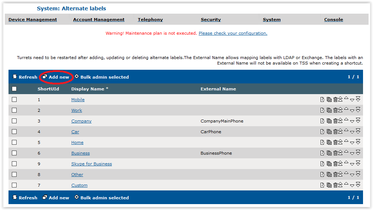Click the top Refresh button
This screenshot has width=373, height=210.
[25, 77]
